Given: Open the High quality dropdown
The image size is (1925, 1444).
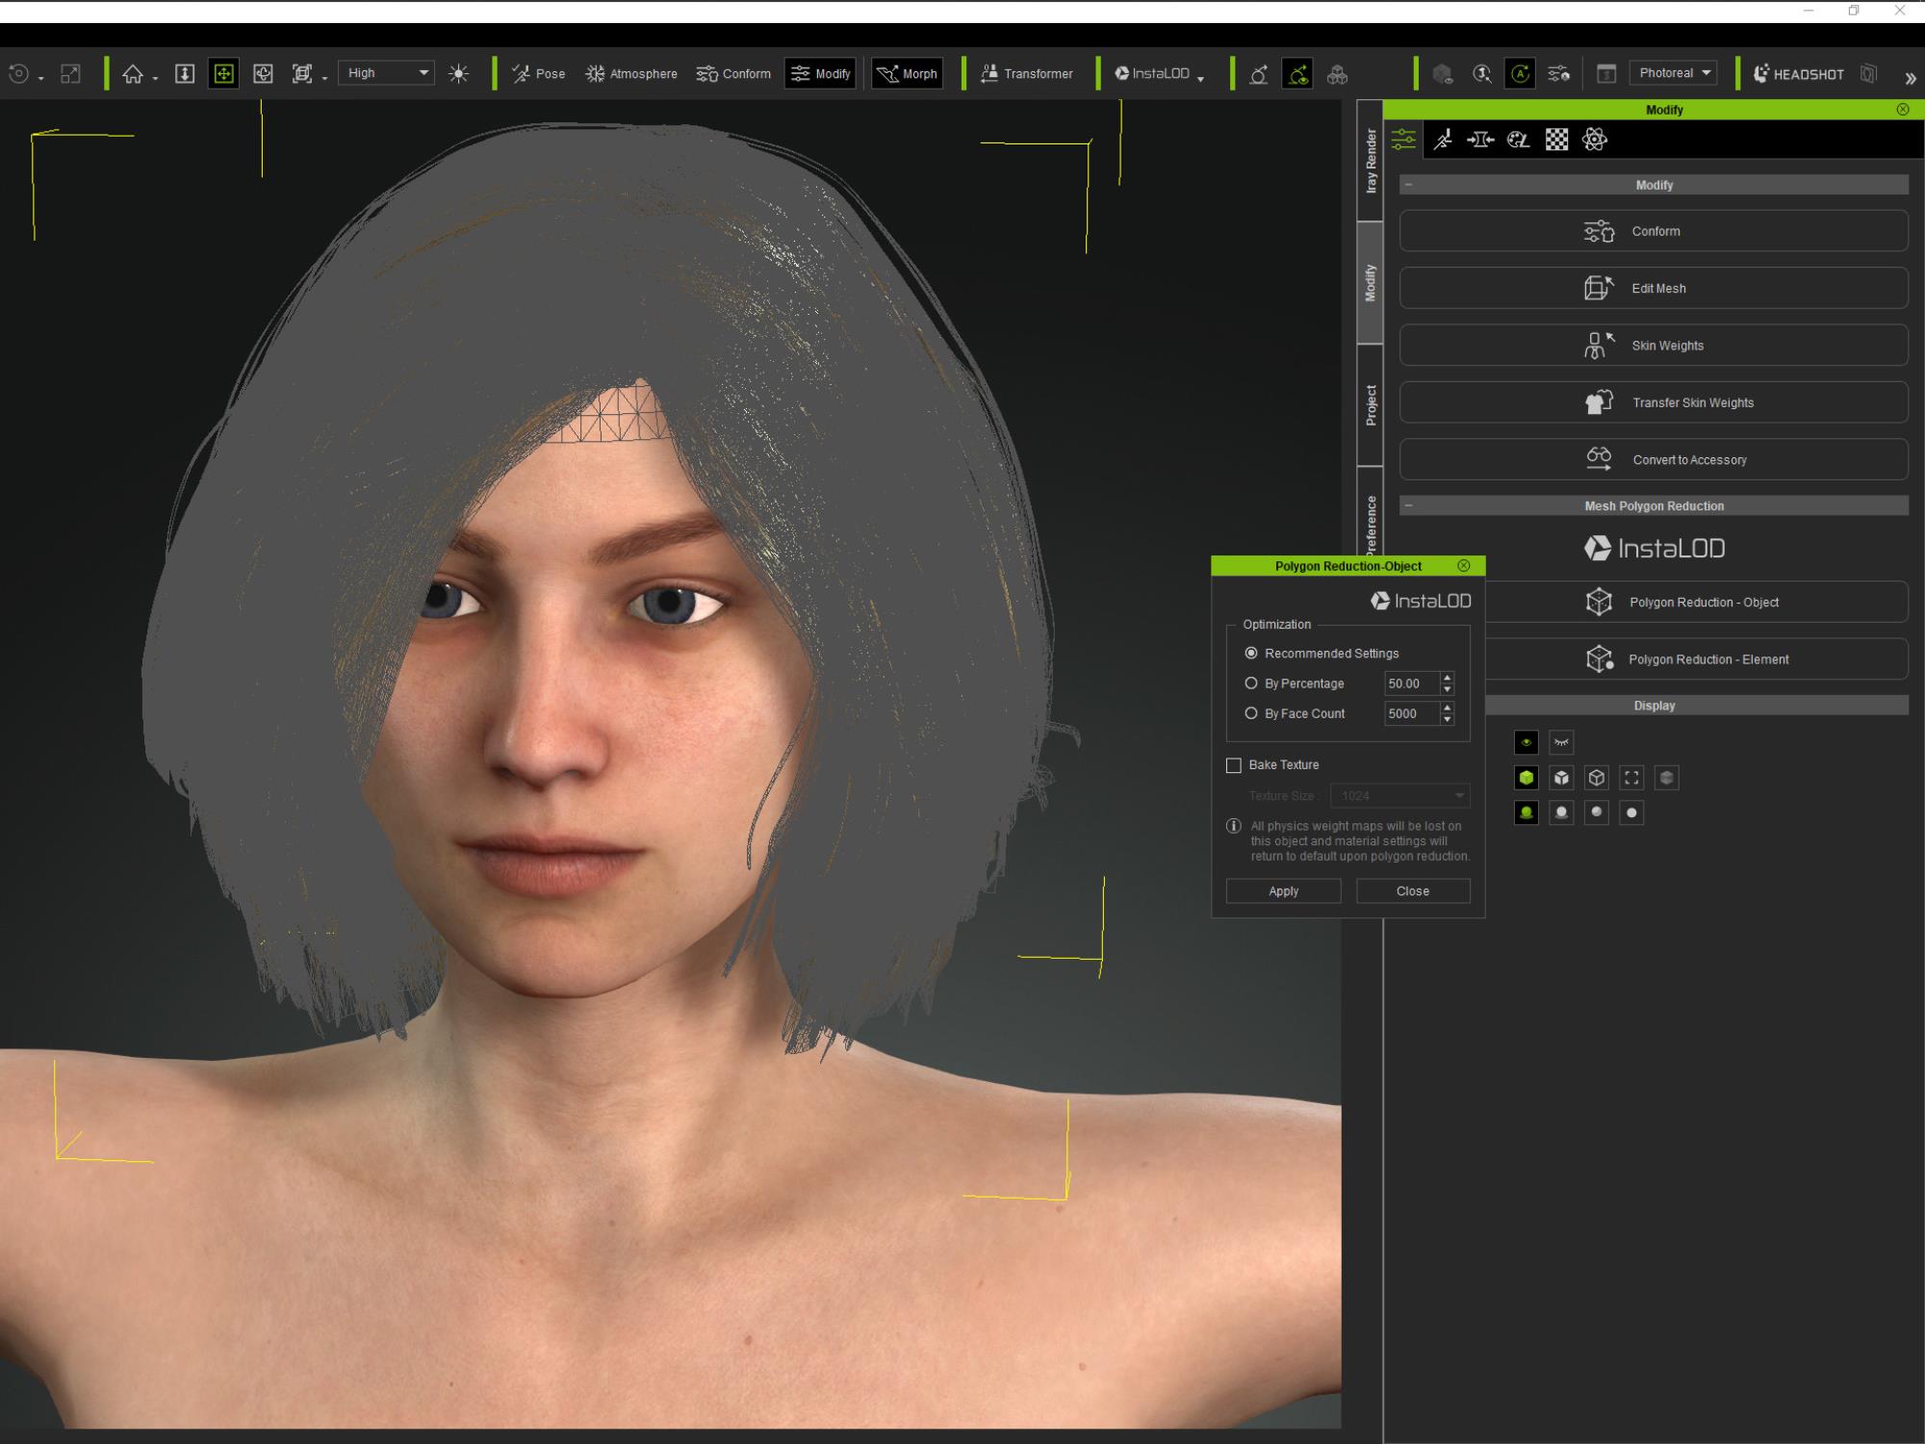Looking at the screenshot, I should coord(386,73).
